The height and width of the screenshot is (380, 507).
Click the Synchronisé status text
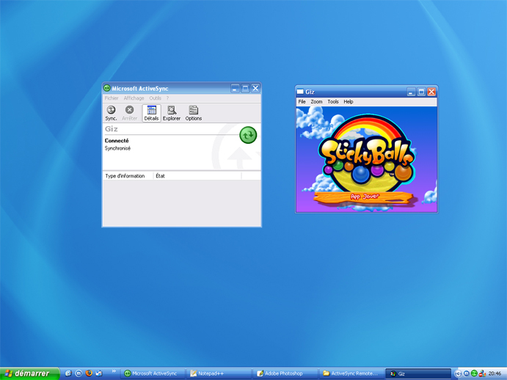click(x=117, y=148)
